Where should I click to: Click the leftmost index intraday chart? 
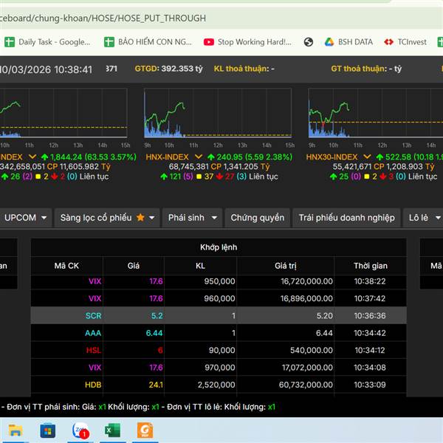(x=63, y=113)
